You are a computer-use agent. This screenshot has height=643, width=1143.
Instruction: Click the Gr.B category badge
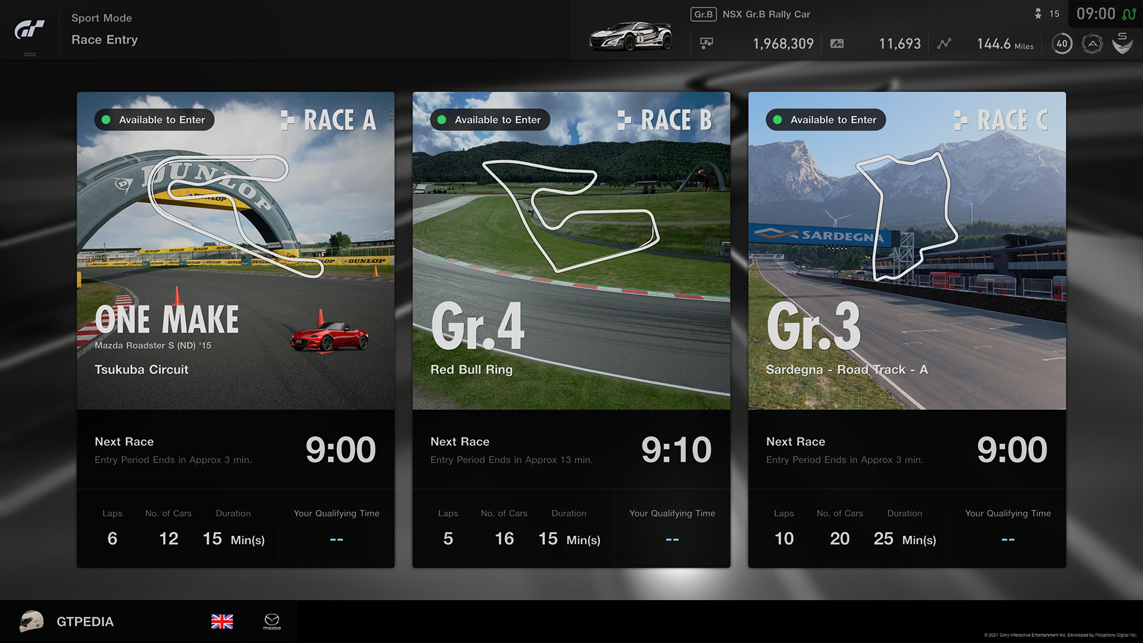pos(703,14)
